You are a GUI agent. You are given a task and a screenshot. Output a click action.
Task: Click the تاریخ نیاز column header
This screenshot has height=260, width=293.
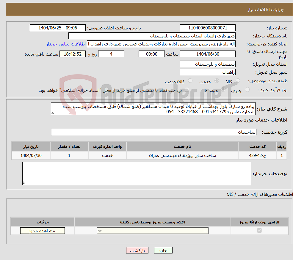point(31,146)
